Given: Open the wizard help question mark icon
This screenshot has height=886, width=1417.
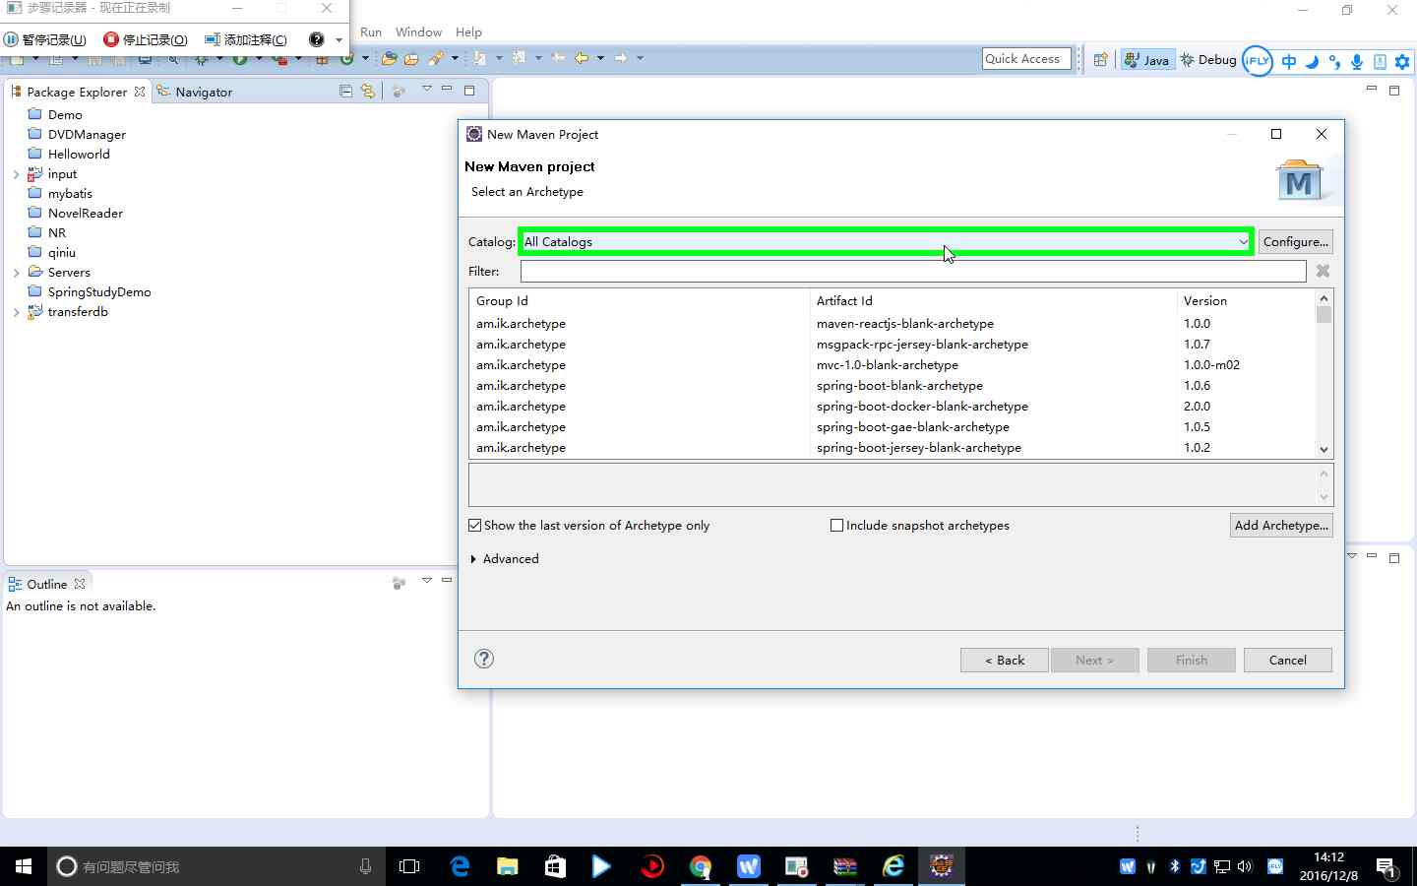Looking at the screenshot, I should 484,659.
